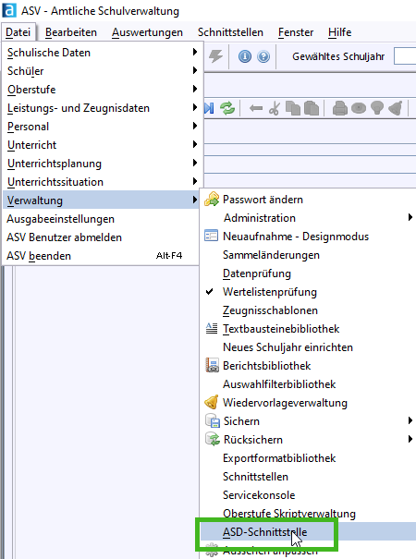Select Exportformatbibliothek entry
416x559 pixels.
tap(309, 458)
